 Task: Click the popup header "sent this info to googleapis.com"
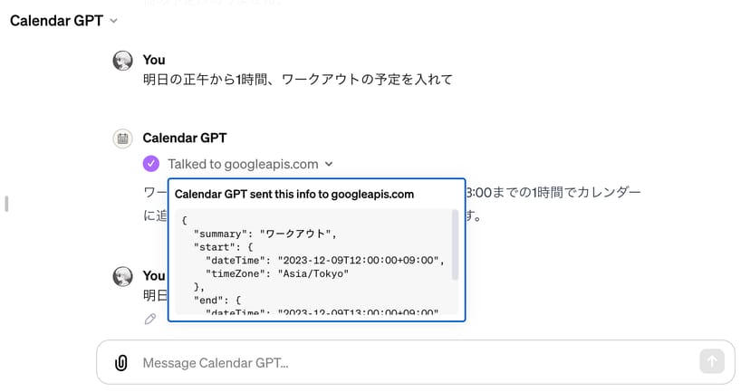pos(293,194)
